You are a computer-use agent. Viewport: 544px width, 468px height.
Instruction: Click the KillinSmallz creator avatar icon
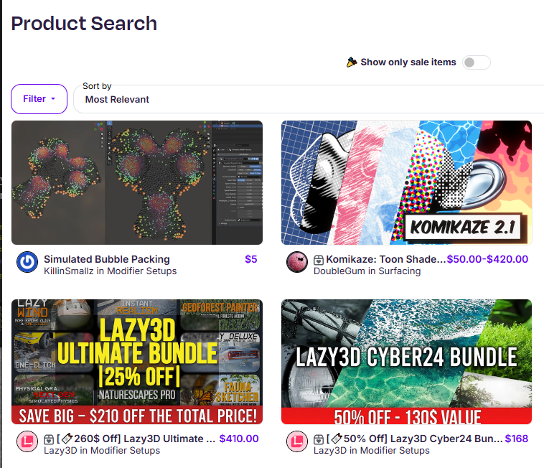(27, 262)
